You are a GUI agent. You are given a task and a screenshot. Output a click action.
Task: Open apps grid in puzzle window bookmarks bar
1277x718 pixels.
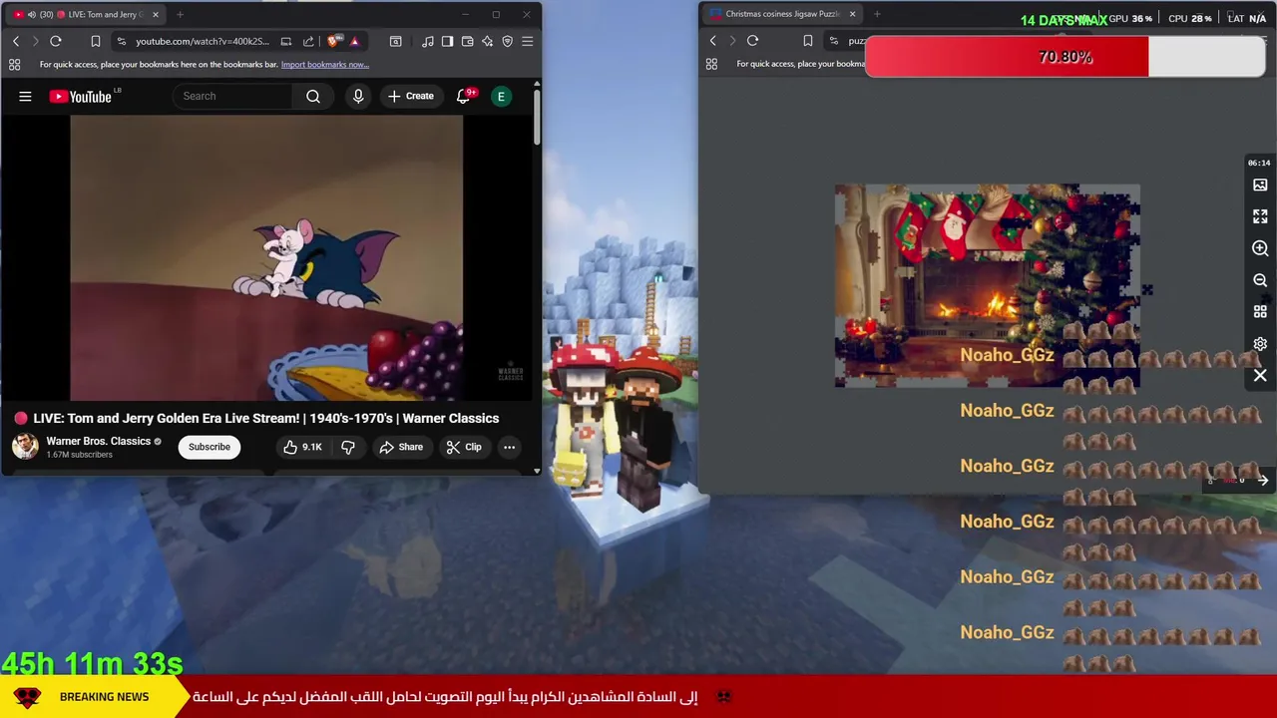(x=711, y=64)
